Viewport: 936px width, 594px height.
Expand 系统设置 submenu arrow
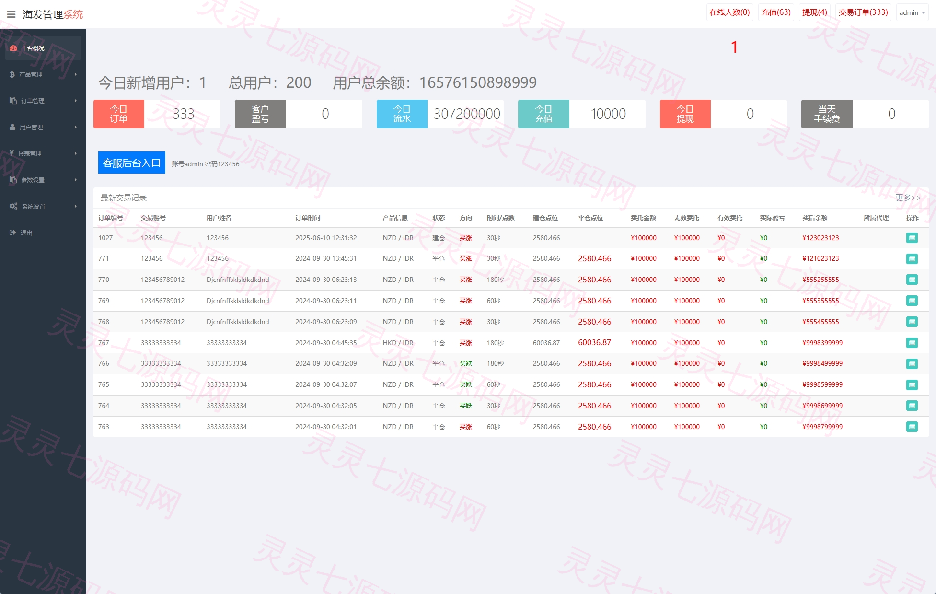pyautogui.click(x=76, y=206)
